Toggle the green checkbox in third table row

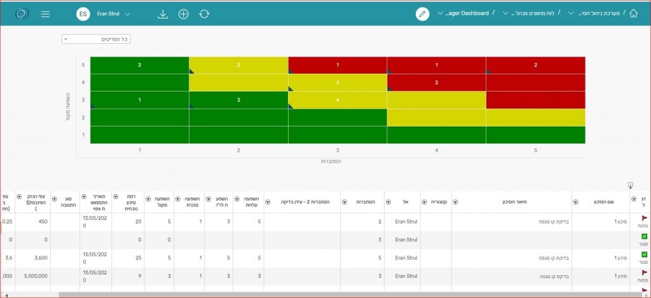[x=644, y=254]
